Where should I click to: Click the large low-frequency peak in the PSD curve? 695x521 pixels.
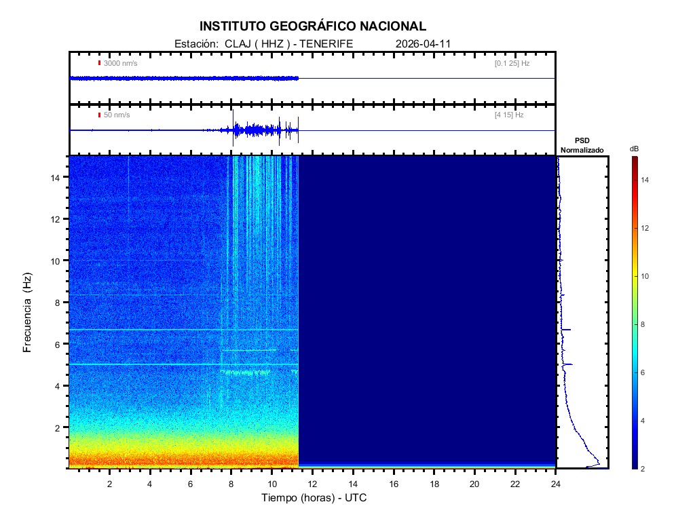point(597,463)
